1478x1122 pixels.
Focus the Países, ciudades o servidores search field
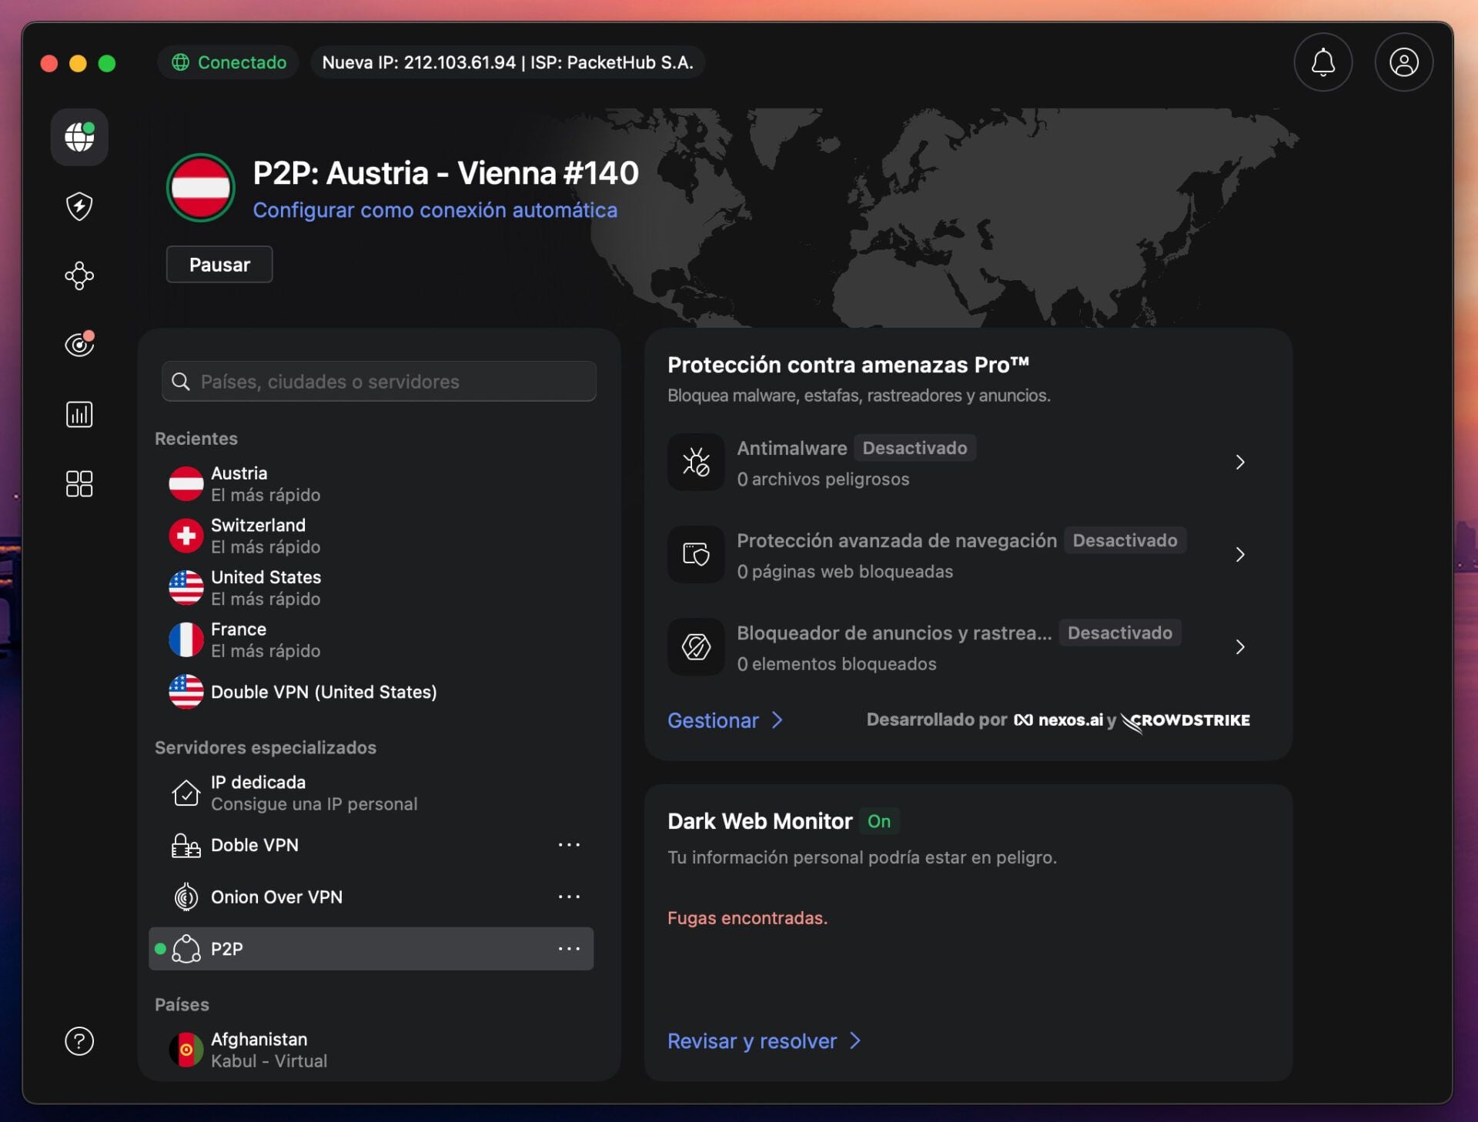click(379, 382)
